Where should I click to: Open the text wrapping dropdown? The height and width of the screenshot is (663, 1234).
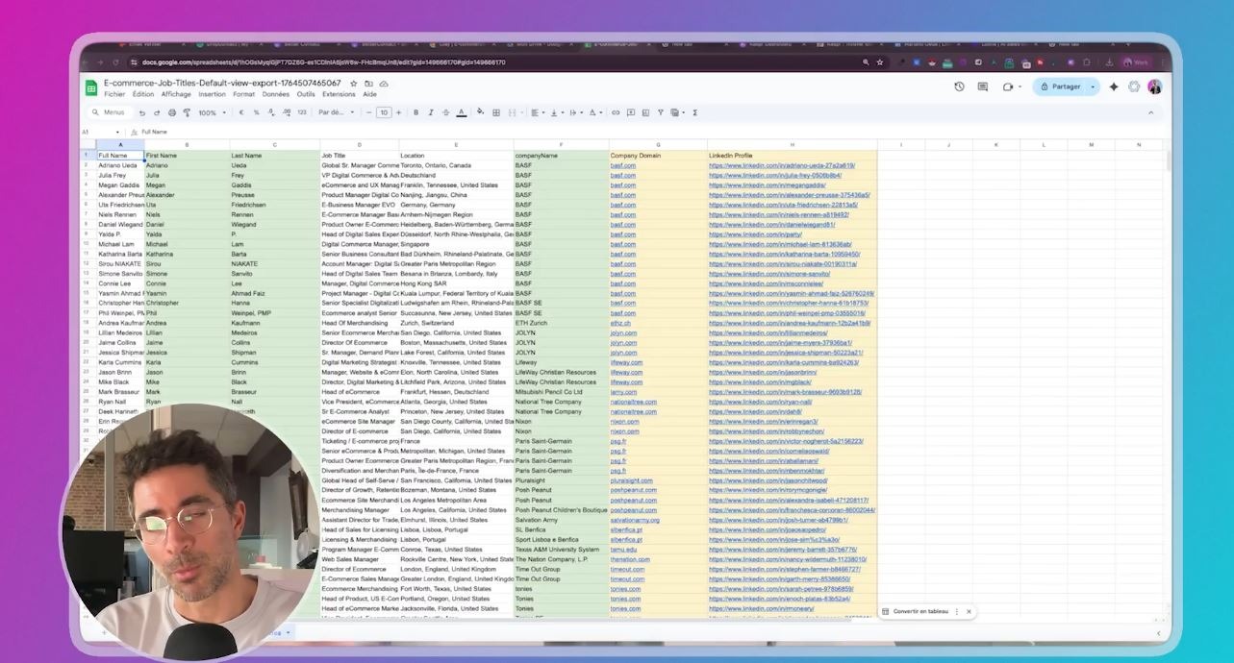[574, 112]
